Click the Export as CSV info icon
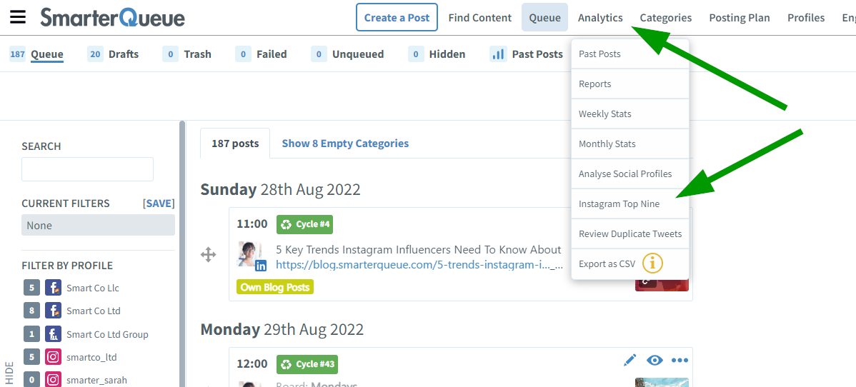Image resolution: width=856 pixels, height=387 pixels. tap(652, 263)
